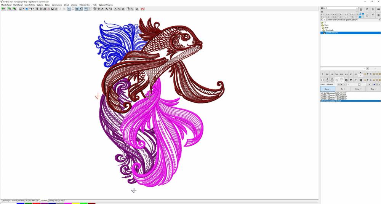Sort files by Date column
The image size is (381, 204).
point(358,89)
